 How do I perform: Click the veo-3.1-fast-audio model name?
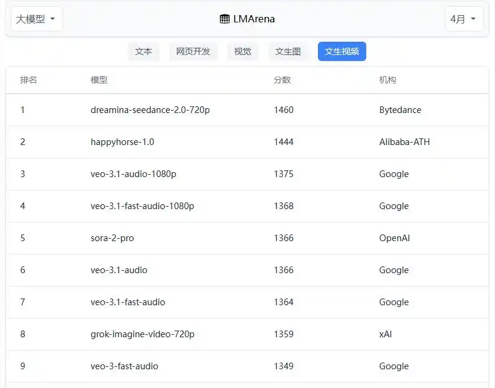pyautogui.click(x=128, y=302)
